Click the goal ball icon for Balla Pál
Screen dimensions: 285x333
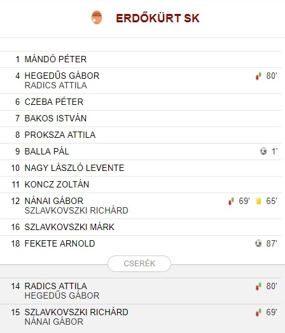[x=263, y=151]
